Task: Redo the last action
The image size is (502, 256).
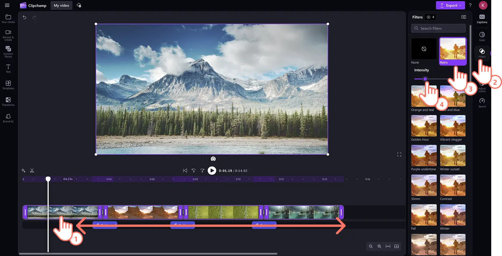Action: [x=34, y=17]
